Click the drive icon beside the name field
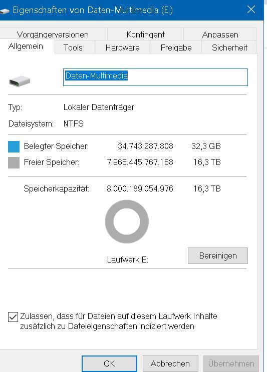Viewport: 267px width, 372px height. [x=20, y=81]
